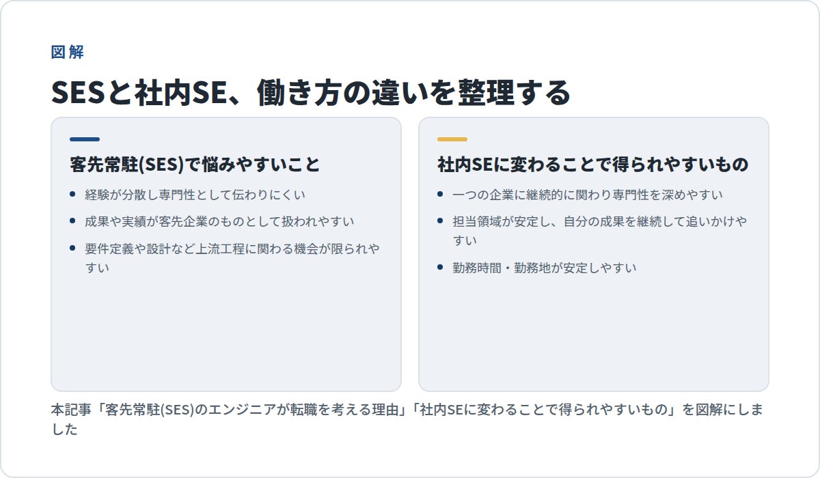Click card heading 客先常駐(SES)で悩みやすいこと

pyautogui.click(x=195, y=165)
